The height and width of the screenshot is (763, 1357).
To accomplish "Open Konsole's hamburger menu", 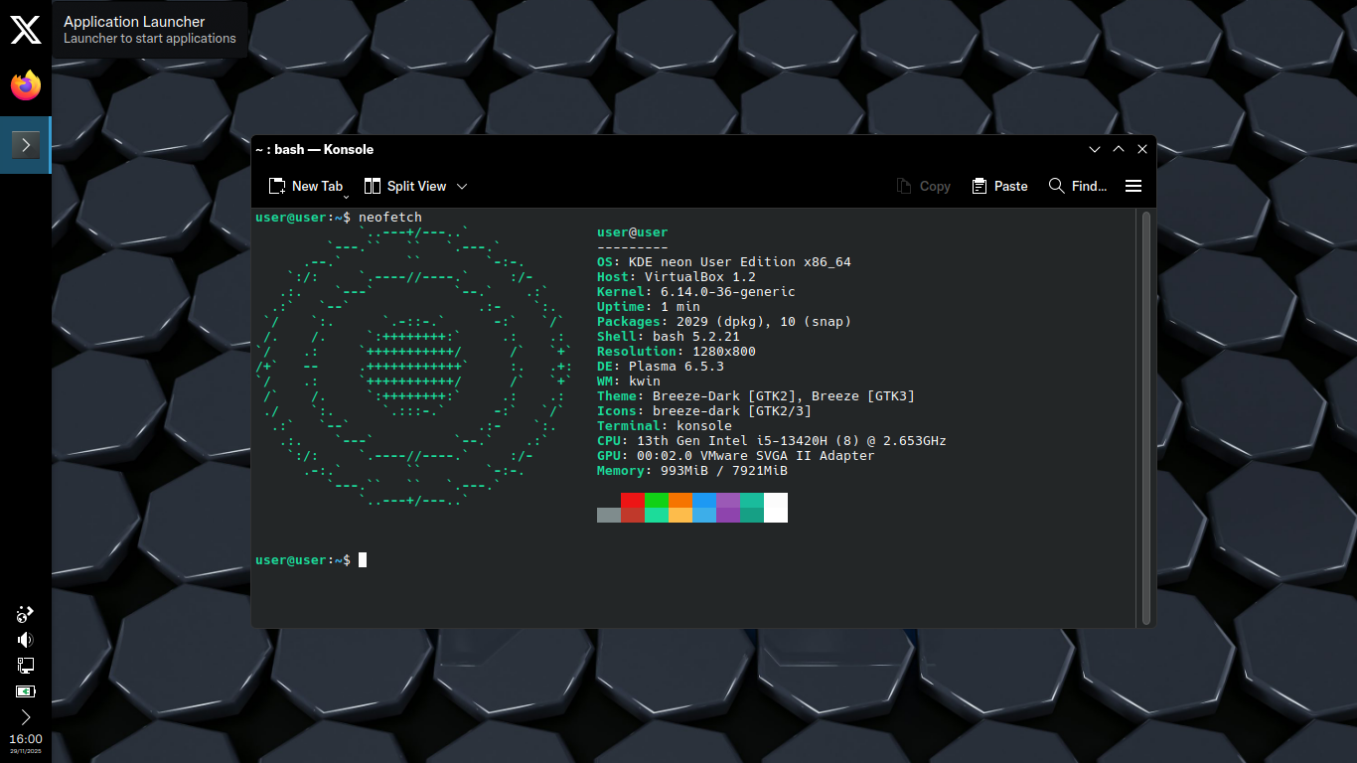I will pos(1133,186).
